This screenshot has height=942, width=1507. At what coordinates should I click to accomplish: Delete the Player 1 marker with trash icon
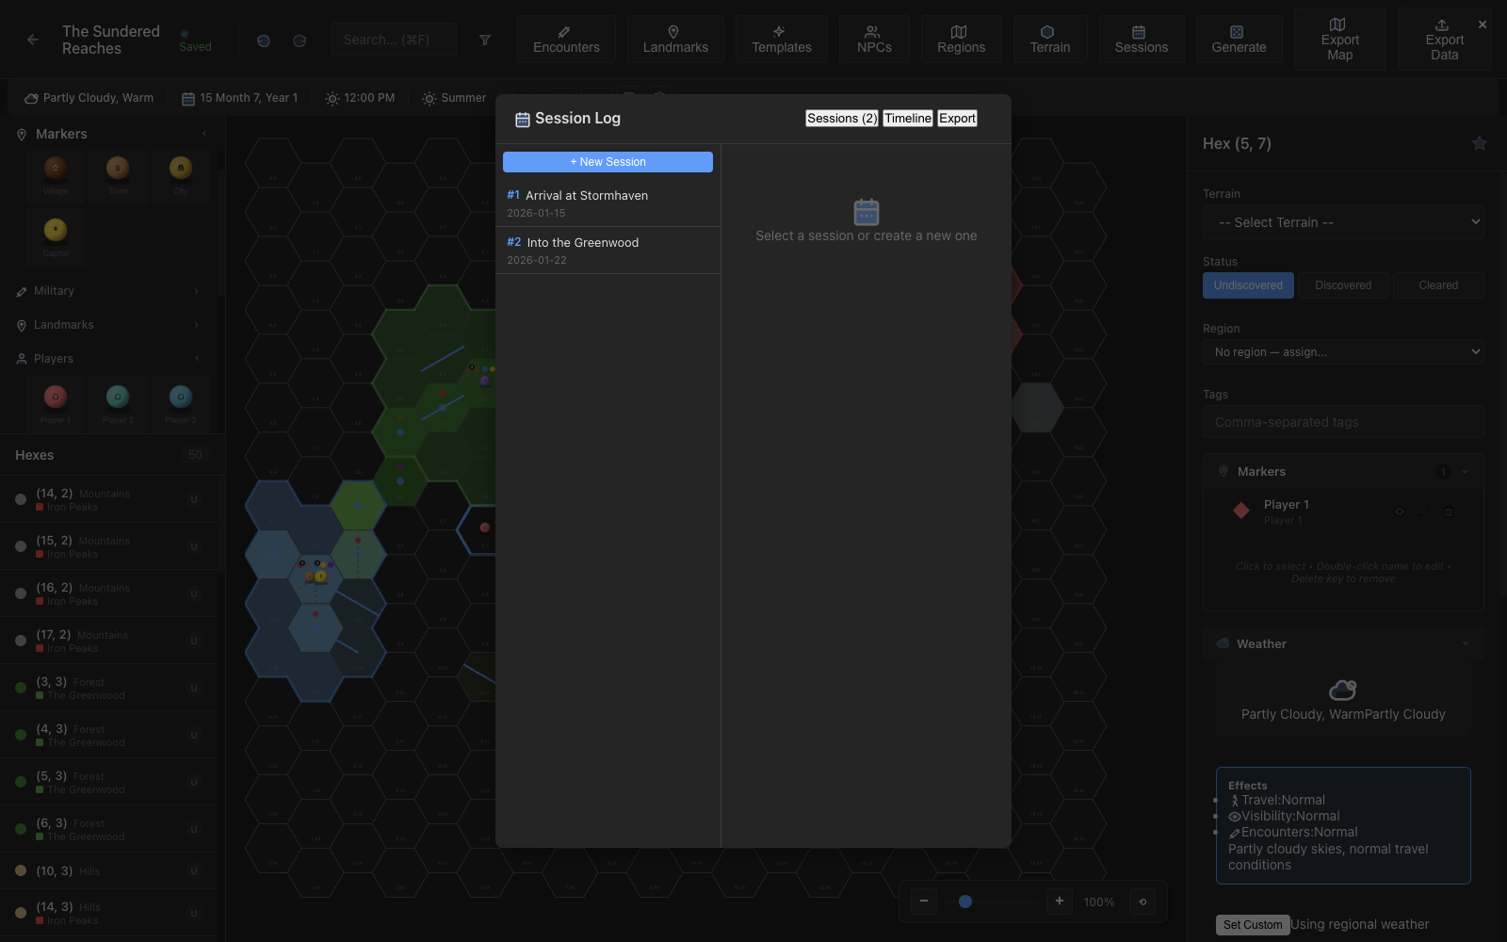click(1449, 512)
